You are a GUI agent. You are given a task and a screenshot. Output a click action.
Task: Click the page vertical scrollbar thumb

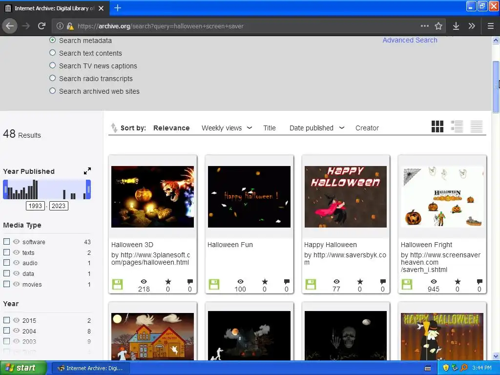(x=496, y=87)
